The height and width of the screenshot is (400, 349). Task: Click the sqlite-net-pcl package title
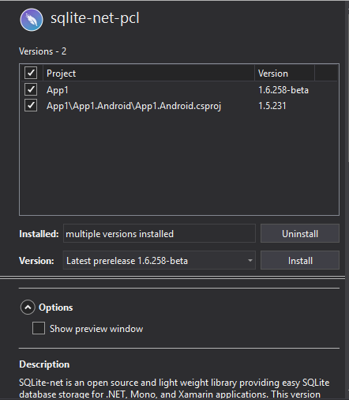[95, 18]
